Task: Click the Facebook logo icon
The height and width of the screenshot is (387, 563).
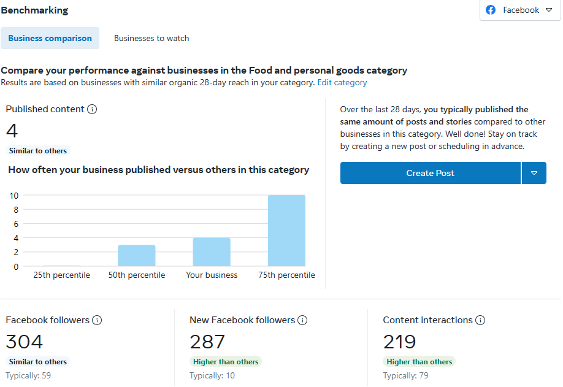Action: (x=491, y=10)
